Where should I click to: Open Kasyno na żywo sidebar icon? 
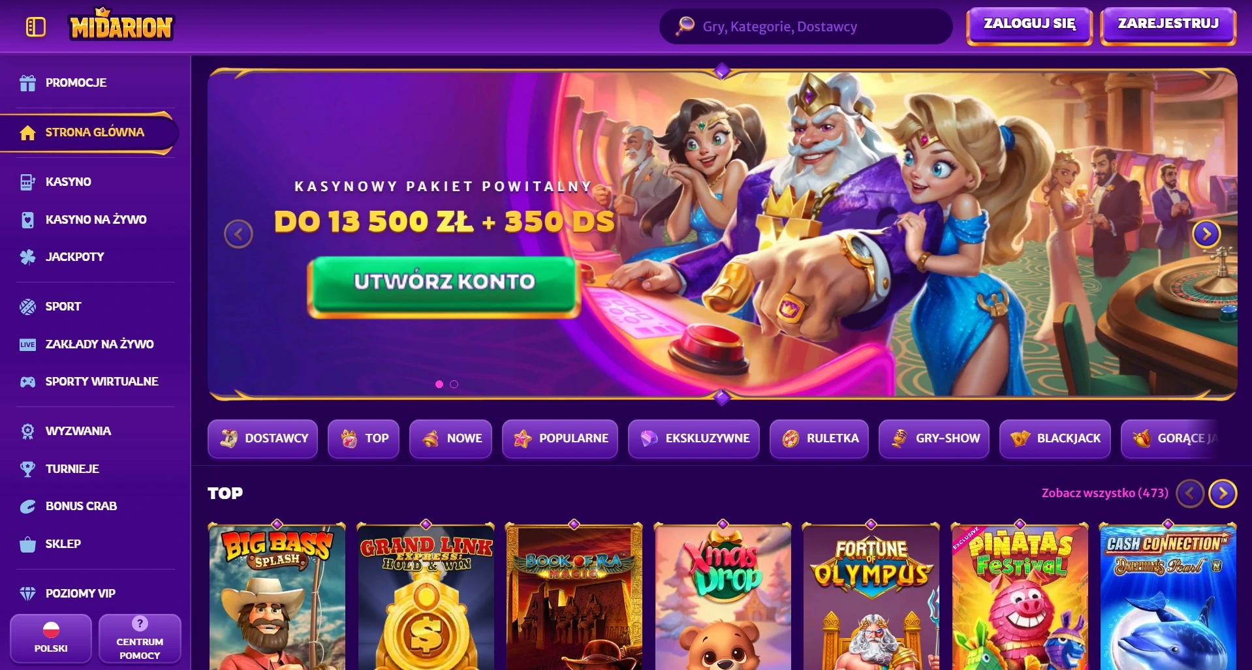[x=27, y=220]
